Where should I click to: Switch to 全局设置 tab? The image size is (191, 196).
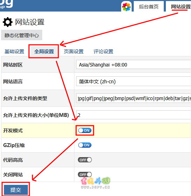tap(44, 51)
